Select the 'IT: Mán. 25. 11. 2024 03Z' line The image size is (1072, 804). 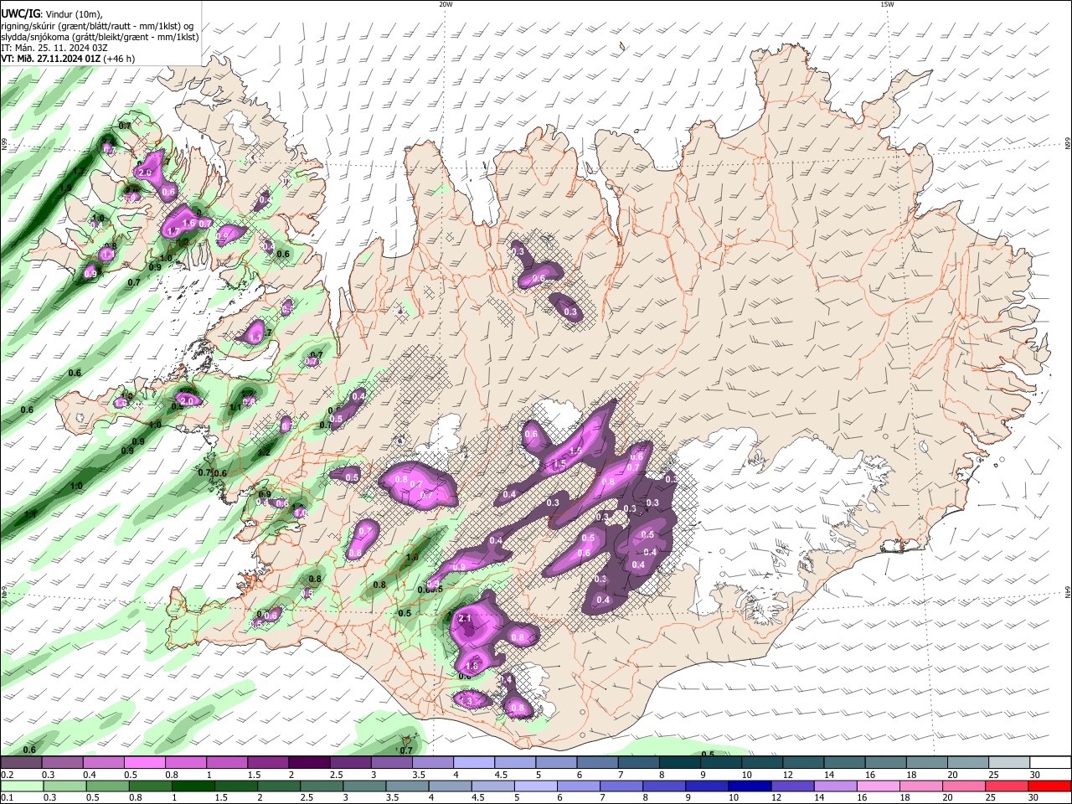[54, 48]
